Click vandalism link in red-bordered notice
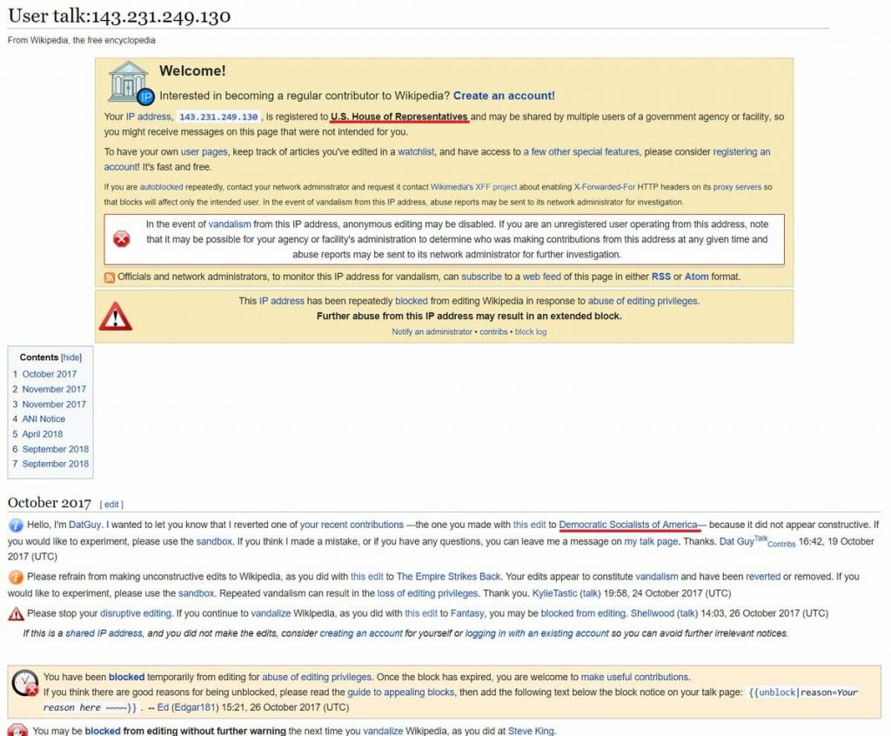Image resolution: width=891 pixels, height=736 pixels. point(230,224)
